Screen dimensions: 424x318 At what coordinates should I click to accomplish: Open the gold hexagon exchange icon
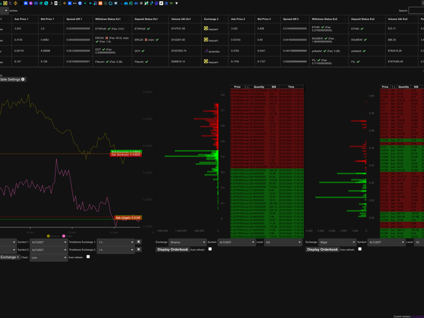point(65,3)
